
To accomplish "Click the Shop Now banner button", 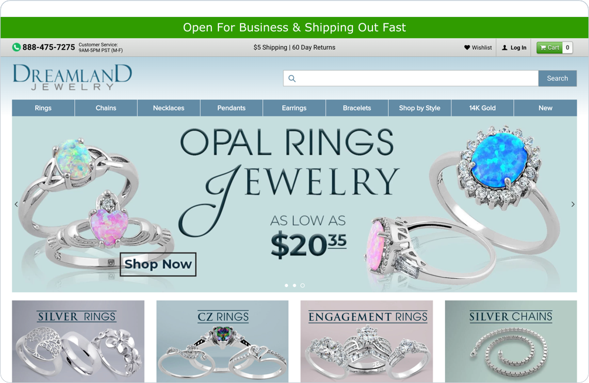I will [158, 264].
